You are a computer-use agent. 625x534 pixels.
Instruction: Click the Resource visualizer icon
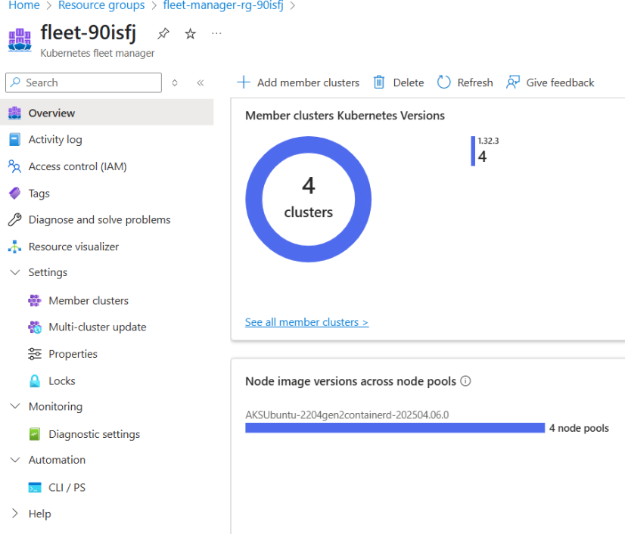[14, 247]
